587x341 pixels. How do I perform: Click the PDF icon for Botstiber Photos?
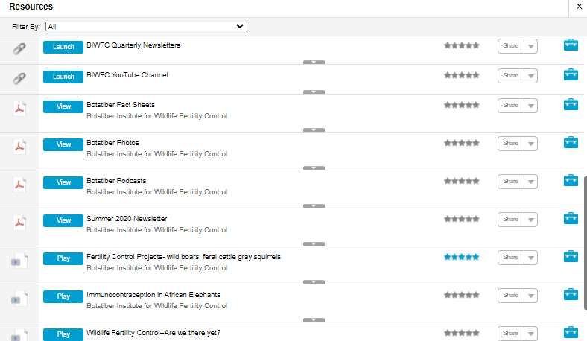19,147
